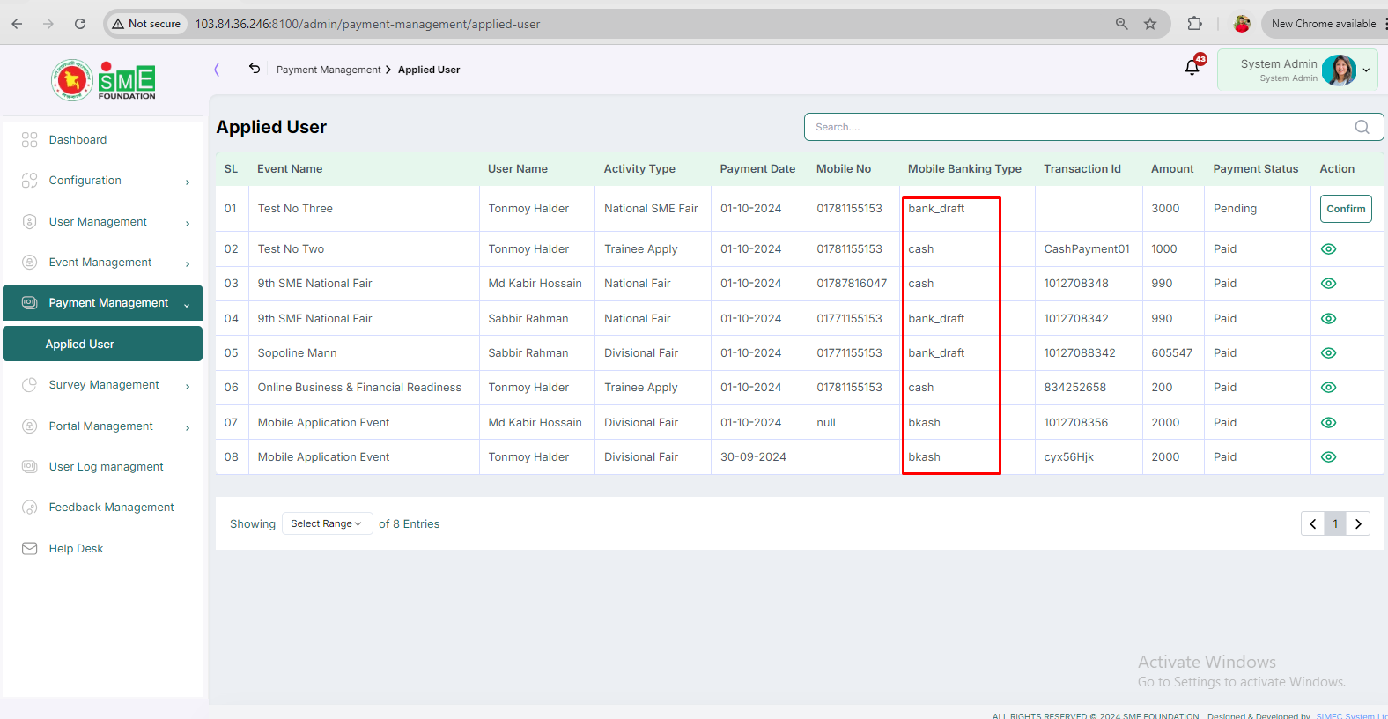
Task: Open the notification bell
Action: point(1192,67)
